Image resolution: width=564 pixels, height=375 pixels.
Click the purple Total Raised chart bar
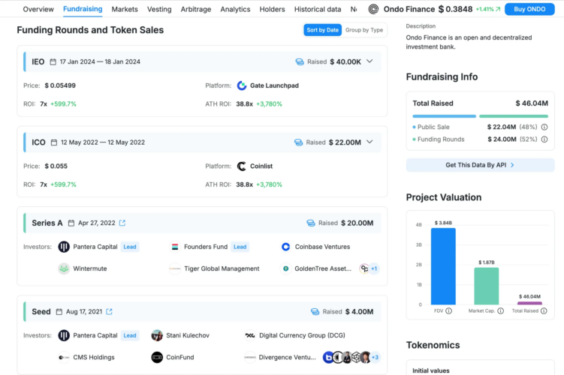coord(529,303)
